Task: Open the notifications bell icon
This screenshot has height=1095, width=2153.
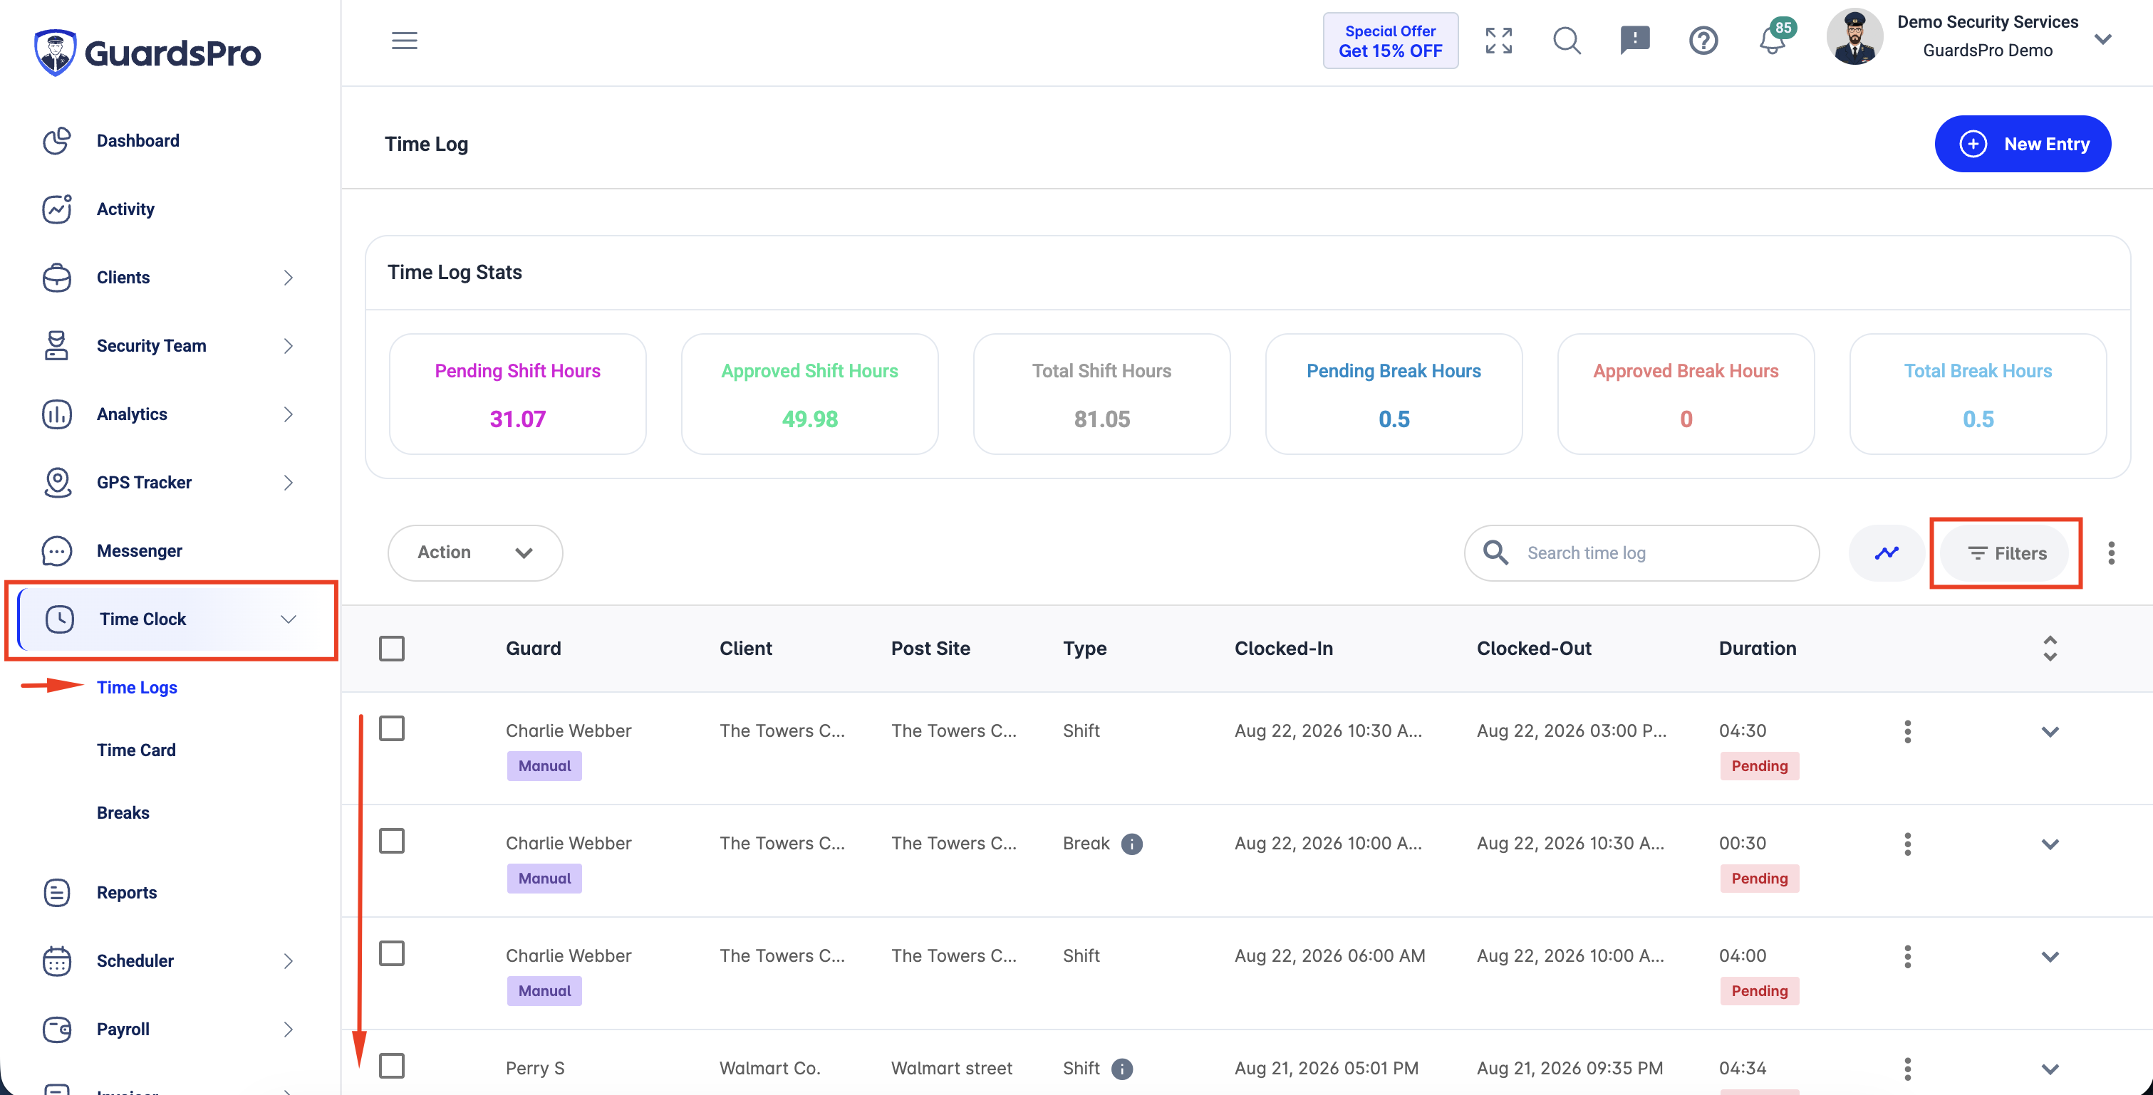Action: [x=1772, y=40]
